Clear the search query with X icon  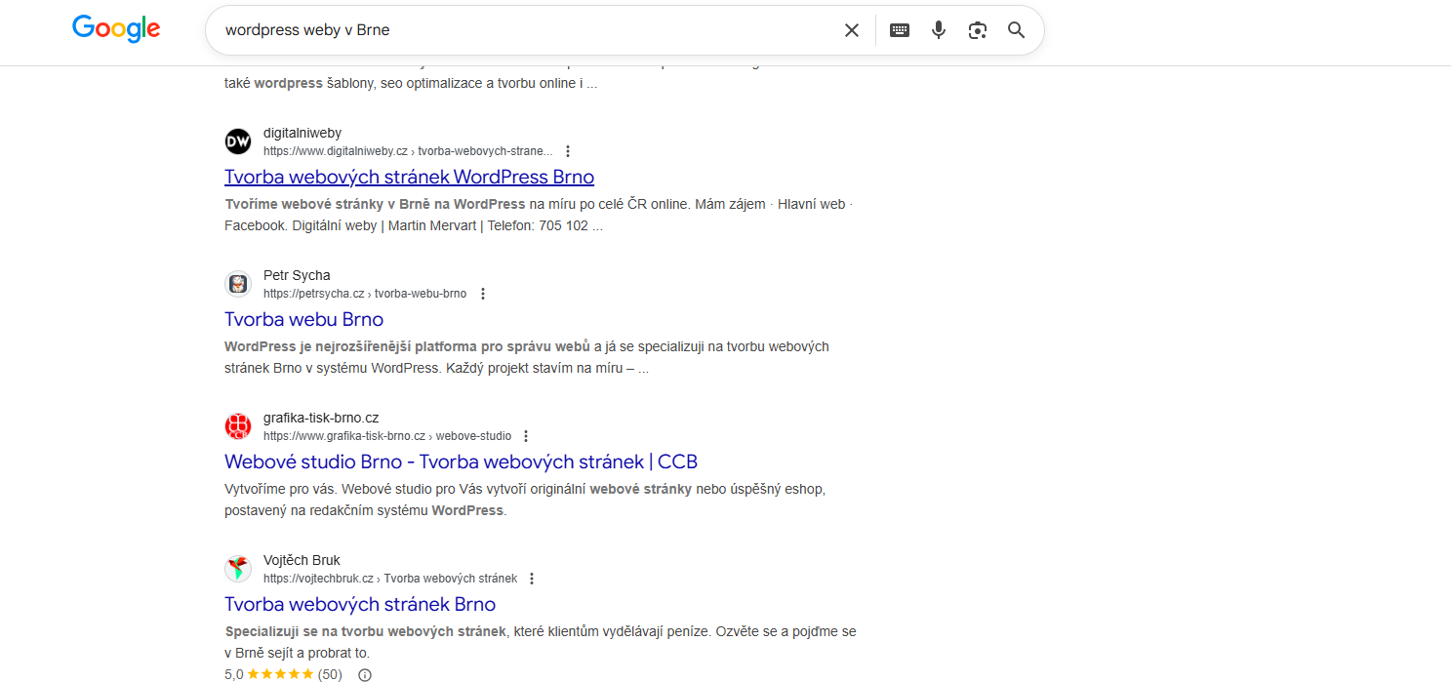(x=852, y=30)
